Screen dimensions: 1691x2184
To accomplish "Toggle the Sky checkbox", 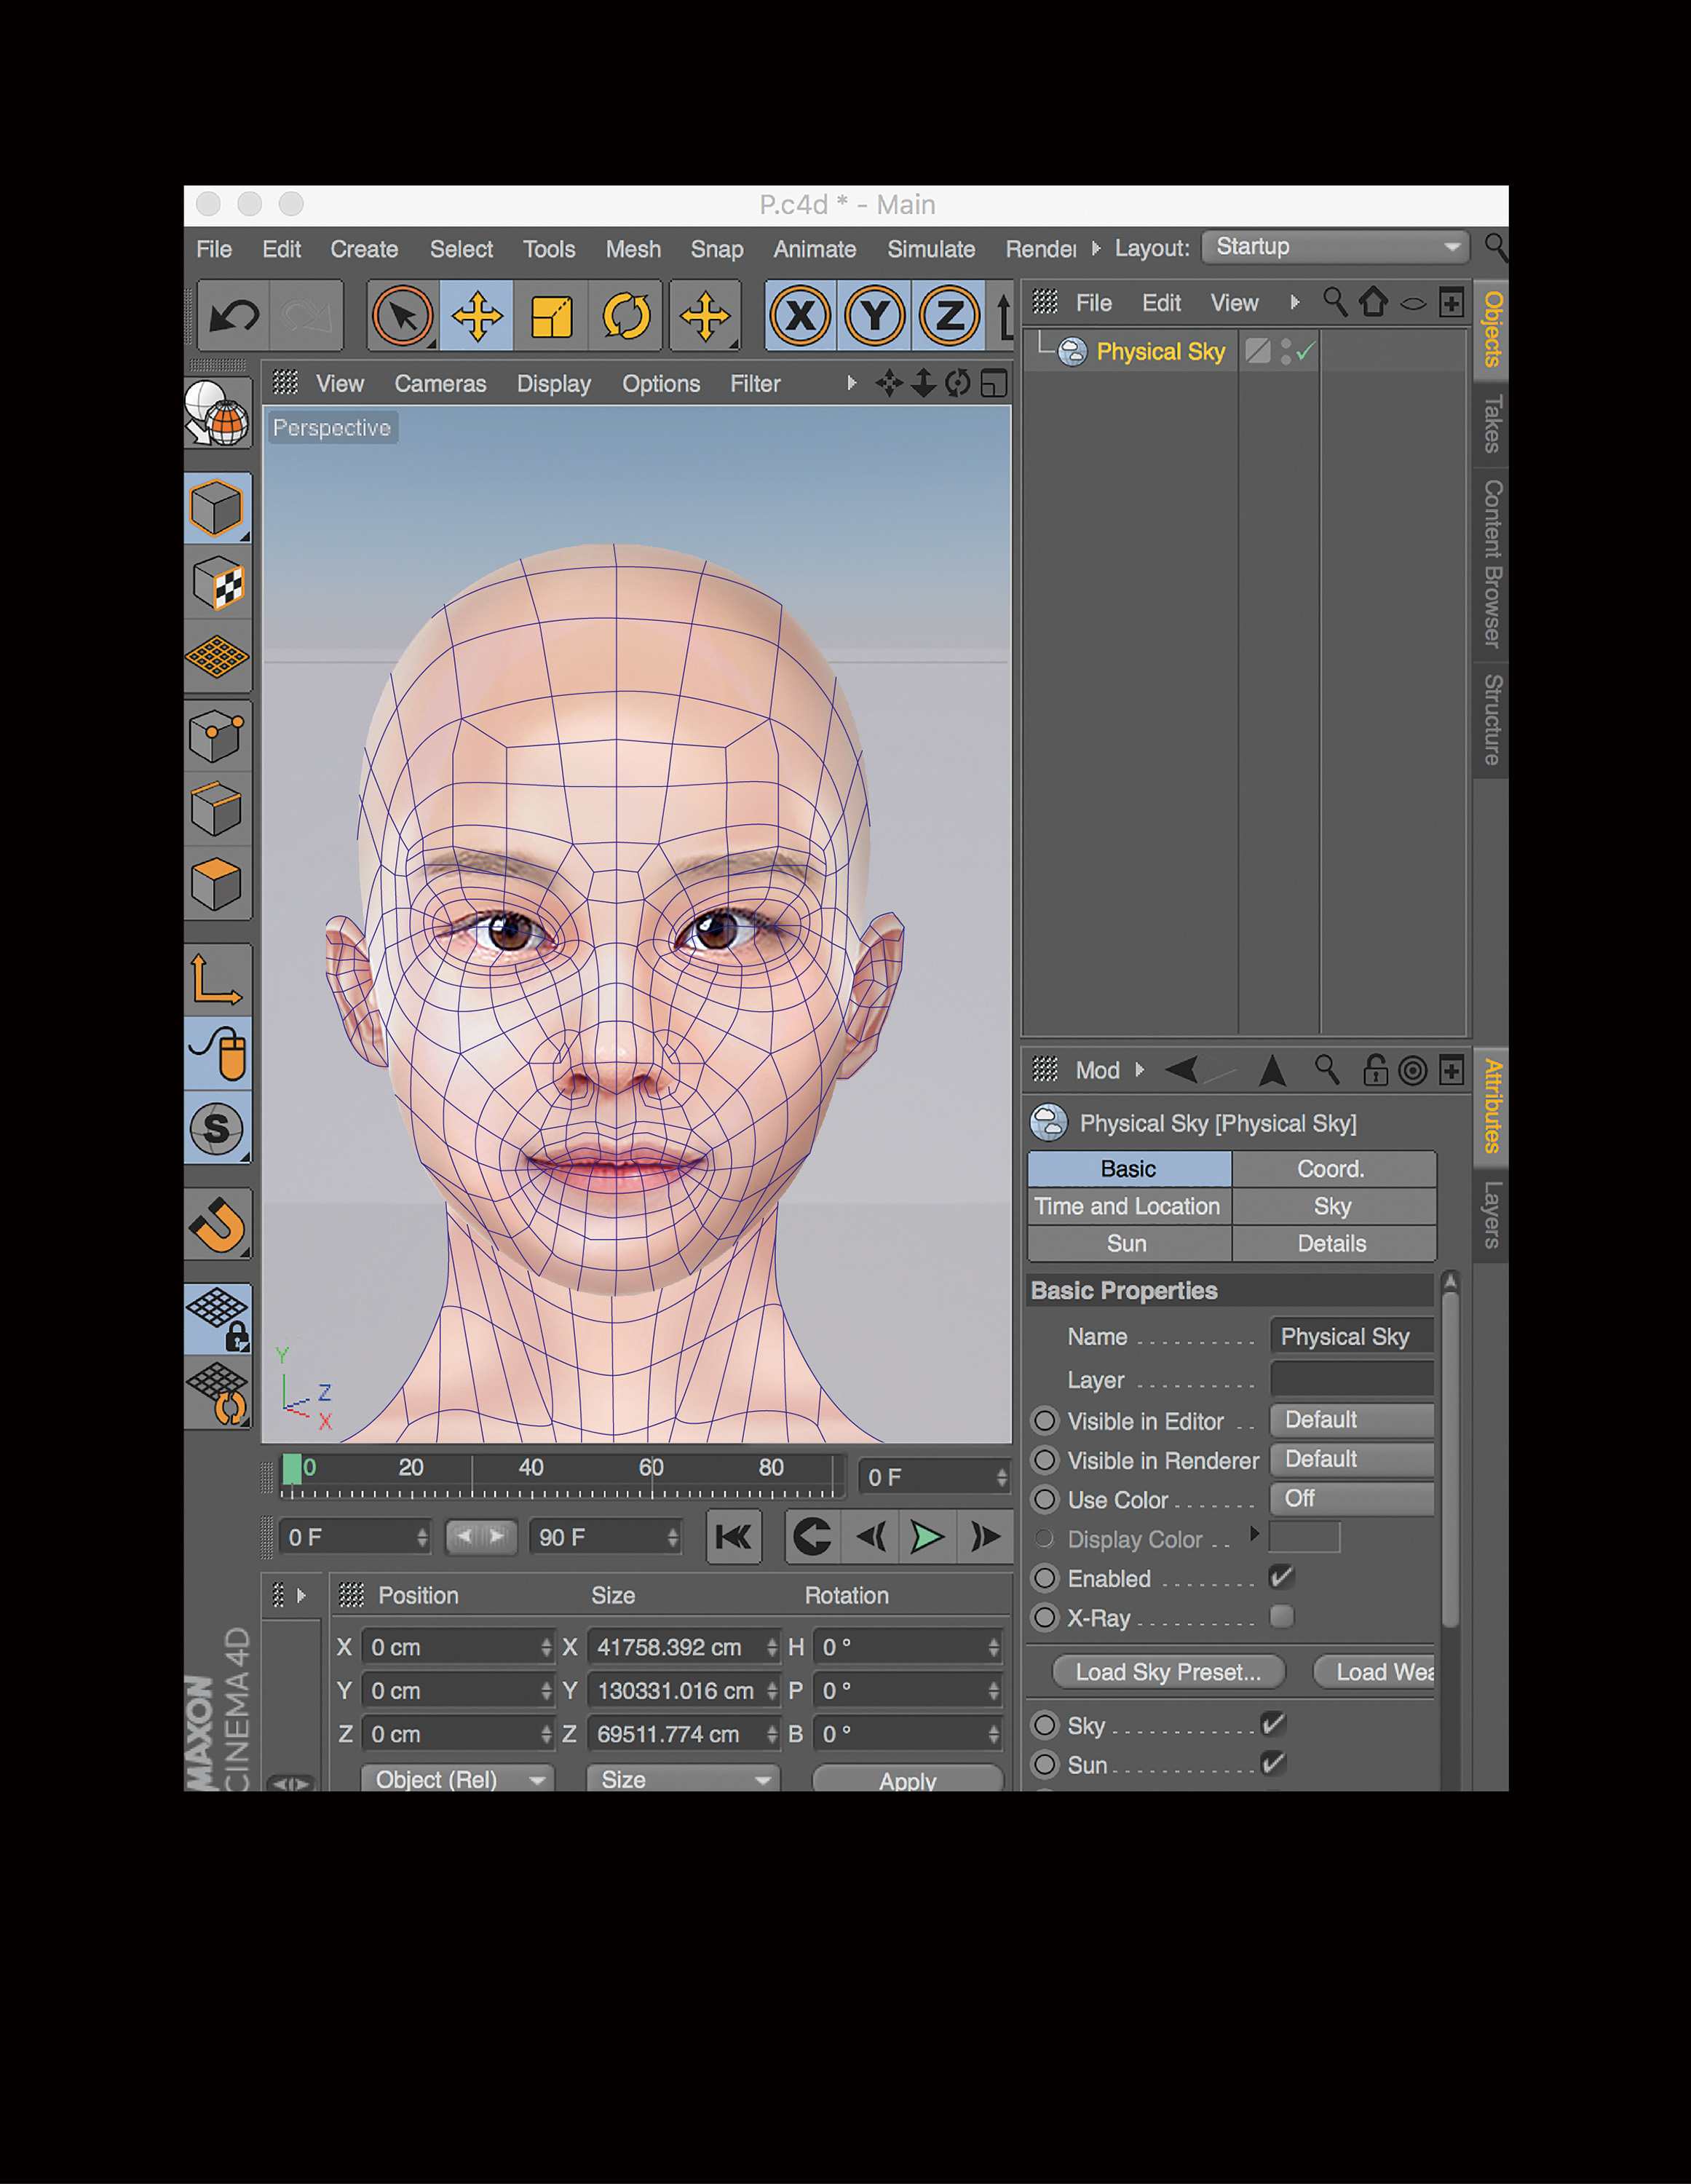I will coord(1273,1723).
